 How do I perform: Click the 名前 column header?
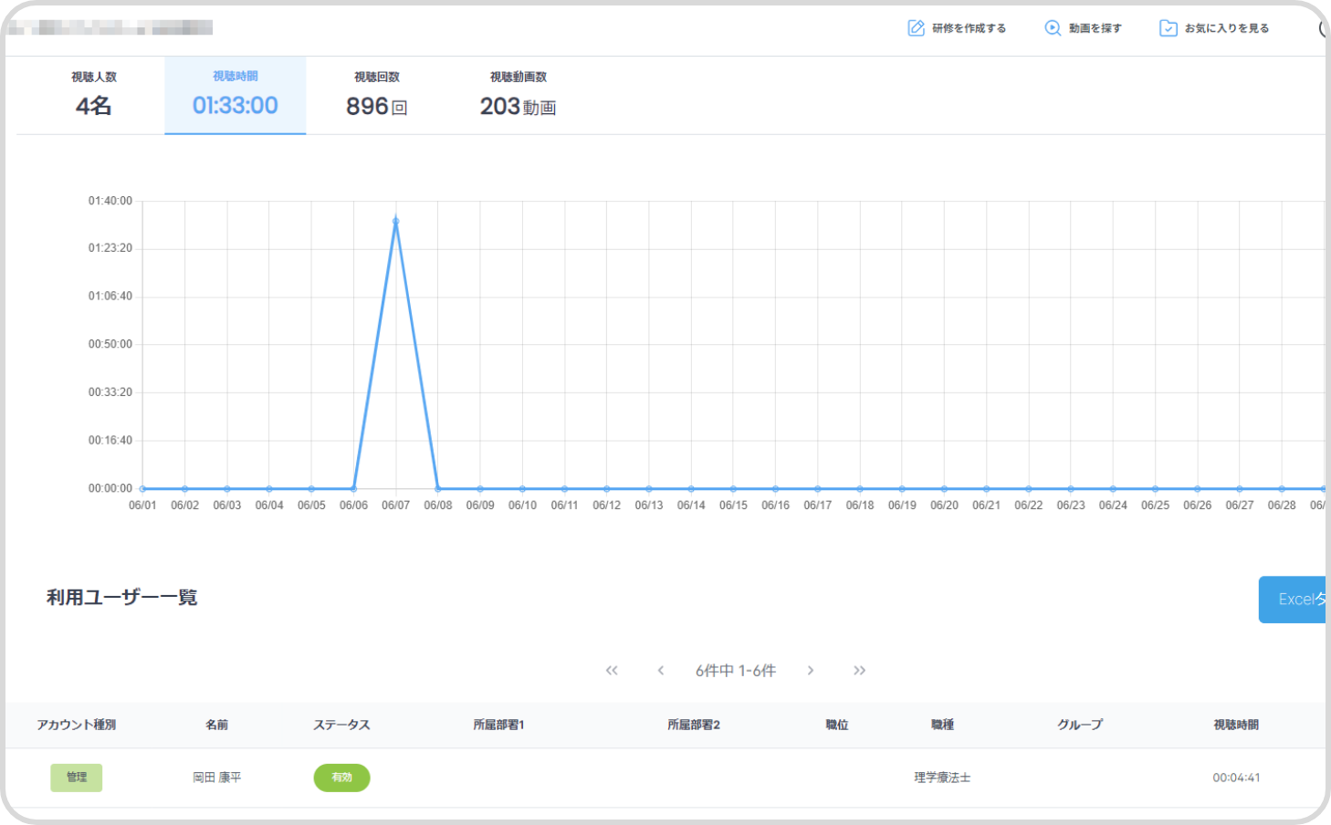click(x=217, y=725)
